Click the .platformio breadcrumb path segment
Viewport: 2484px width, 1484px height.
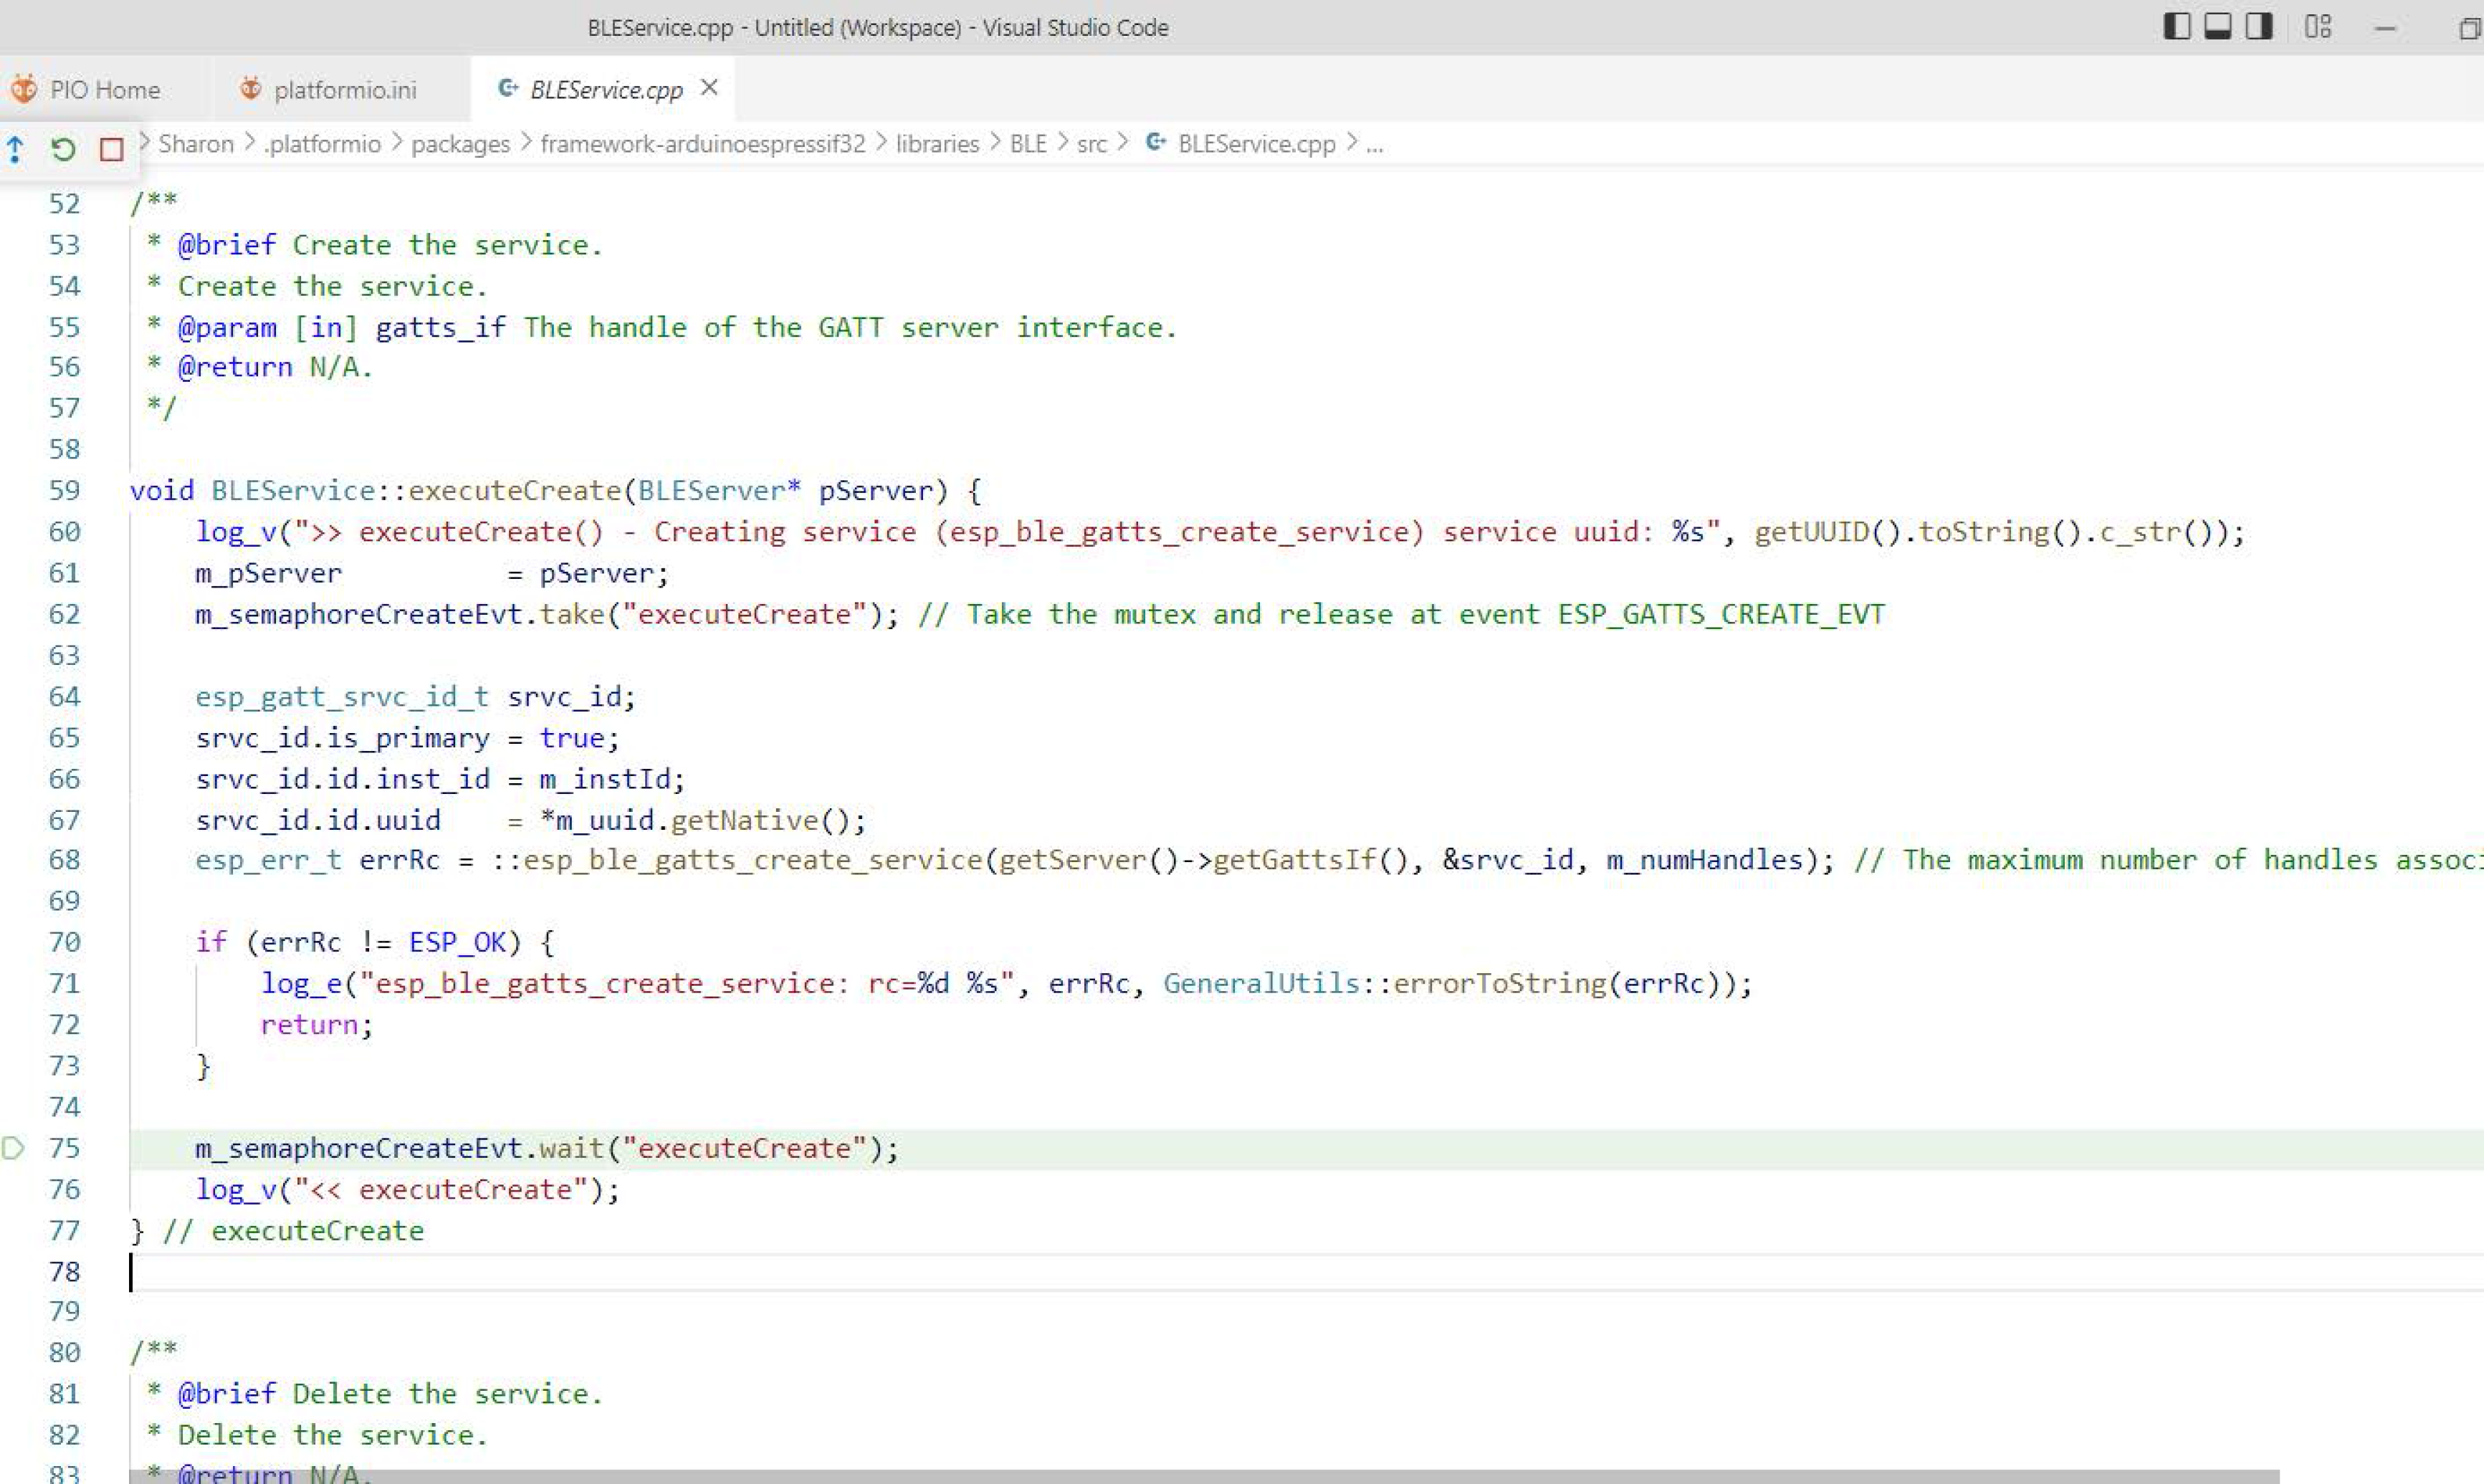pyautogui.click(x=320, y=145)
